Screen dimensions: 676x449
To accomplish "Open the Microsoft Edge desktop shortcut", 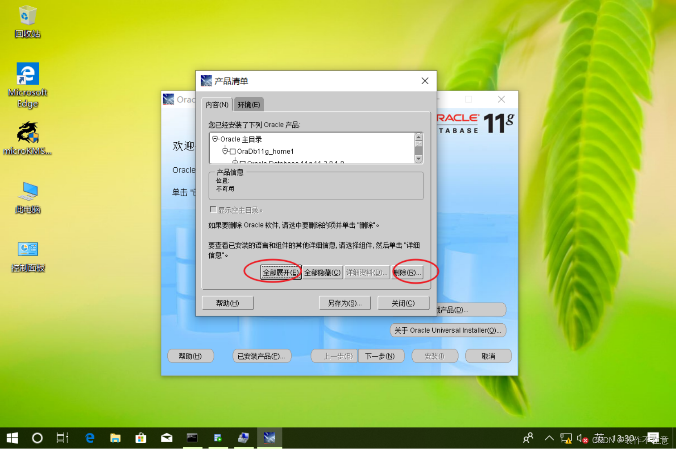I will pos(28,85).
